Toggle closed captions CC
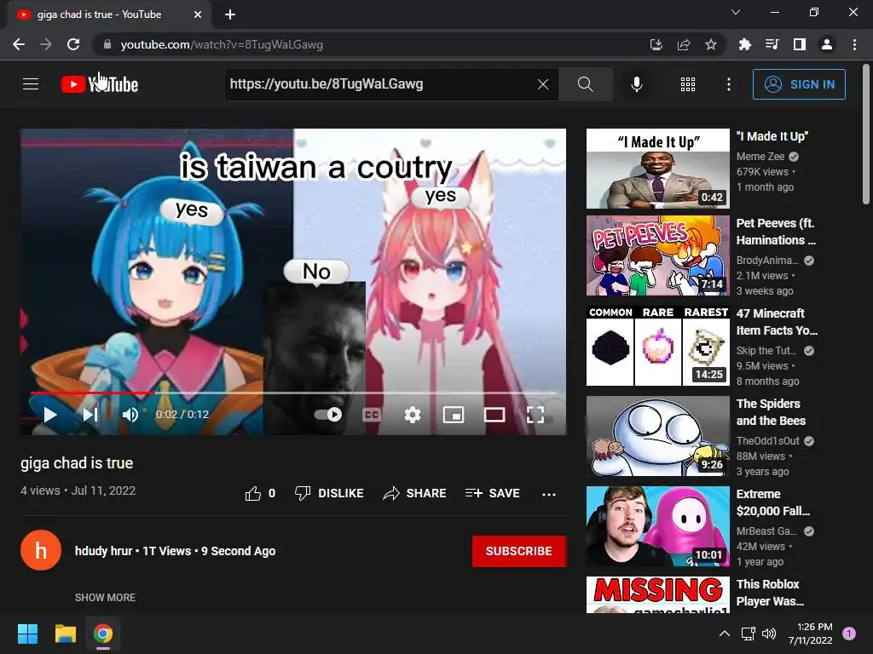873x654 pixels. (372, 415)
